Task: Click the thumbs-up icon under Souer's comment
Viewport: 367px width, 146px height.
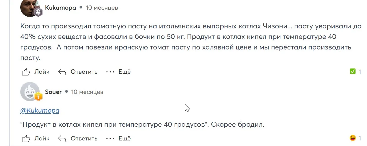Action: [26, 138]
